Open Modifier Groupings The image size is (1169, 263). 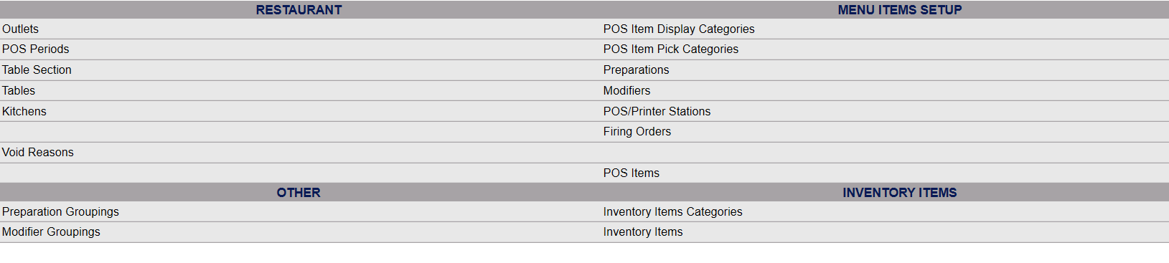tap(52, 231)
